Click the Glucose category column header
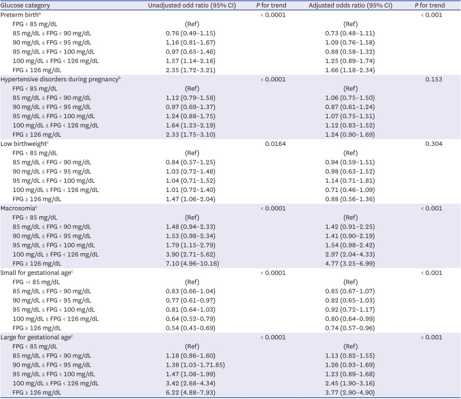This screenshot has width=461, height=399. click(27, 5)
